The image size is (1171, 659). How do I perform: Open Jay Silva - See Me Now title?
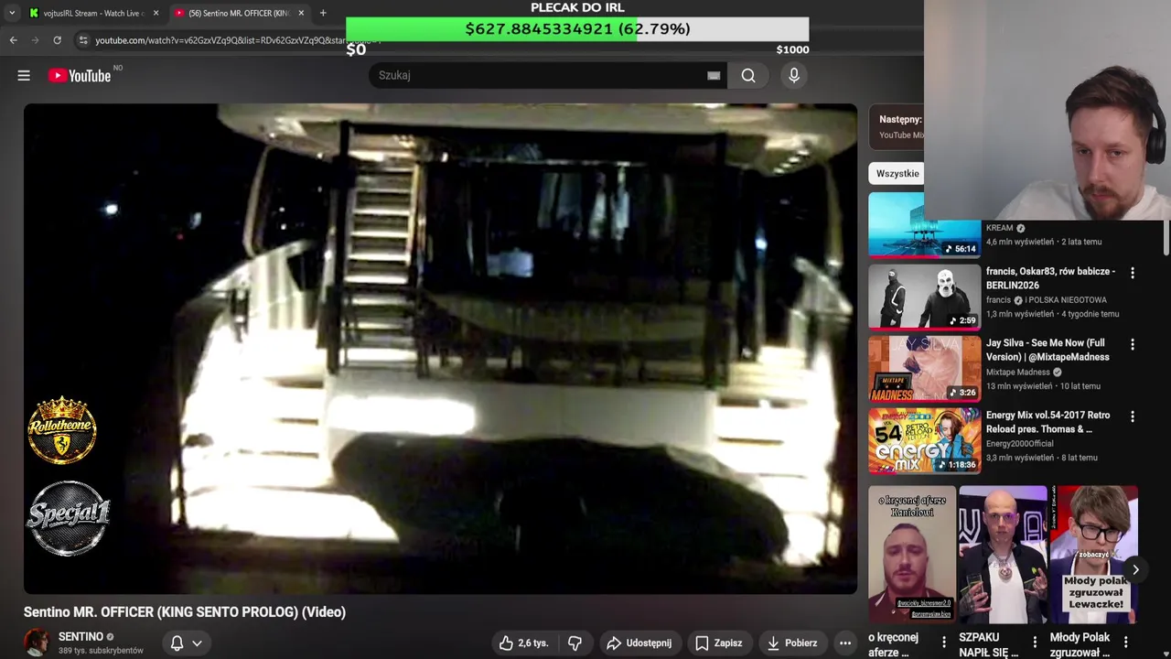tap(1047, 350)
